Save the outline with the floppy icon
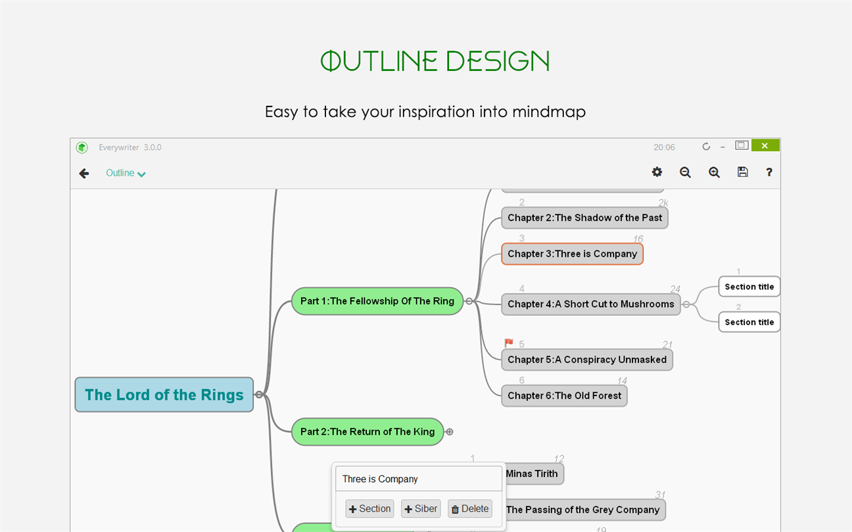Viewport: 852px width, 532px height. 743,172
